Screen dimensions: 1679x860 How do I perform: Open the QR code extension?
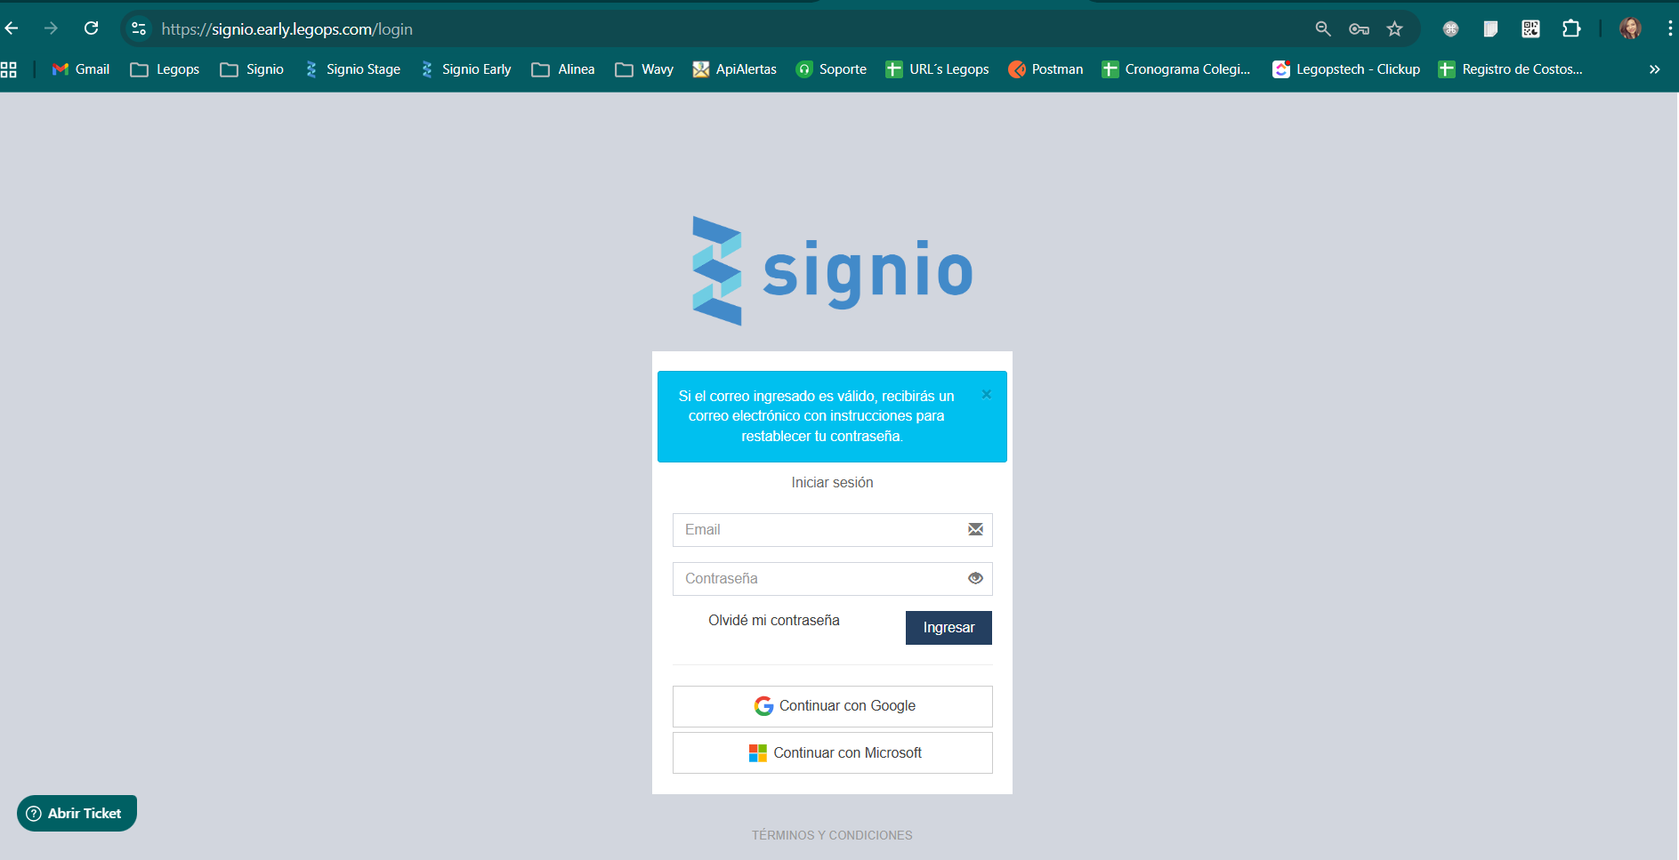tap(1530, 28)
